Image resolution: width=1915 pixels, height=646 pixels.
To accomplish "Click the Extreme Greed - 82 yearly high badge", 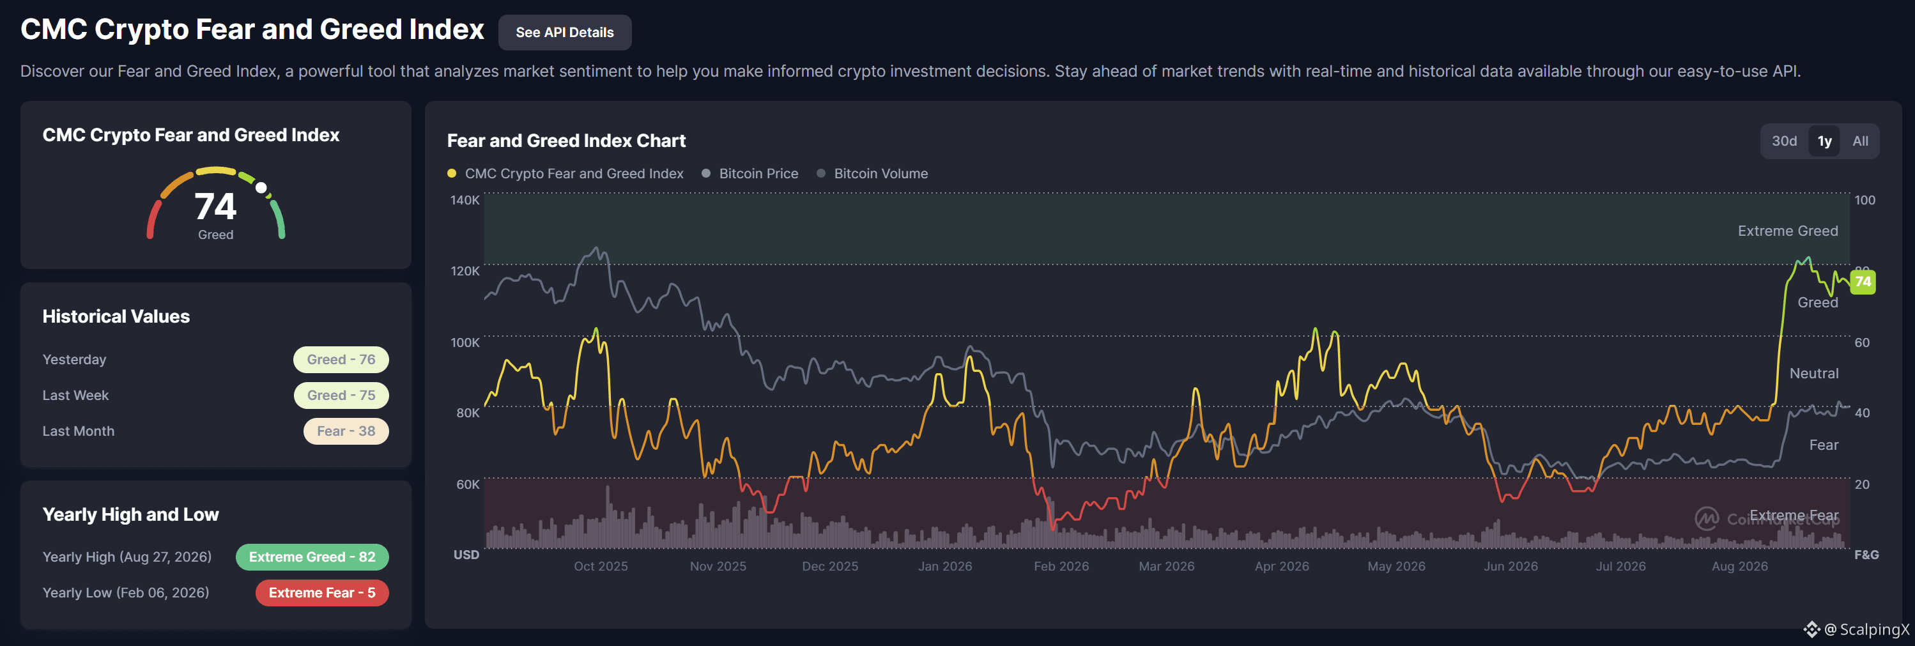I will pos(312,557).
